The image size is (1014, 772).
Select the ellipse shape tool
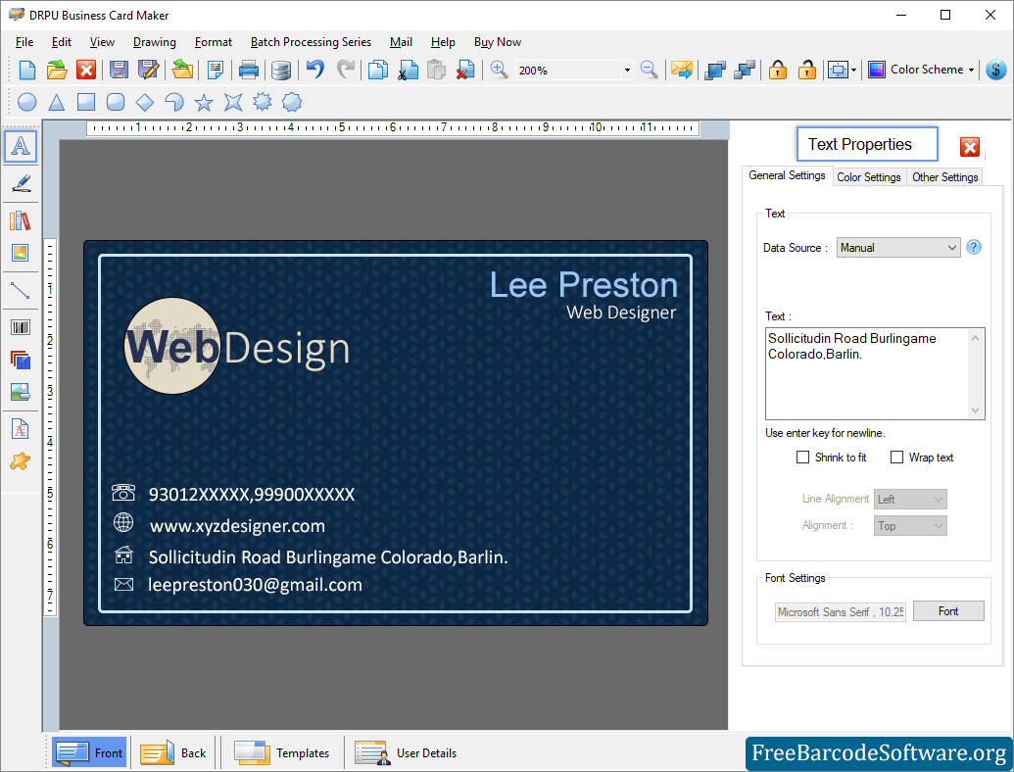tap(27, 102)
